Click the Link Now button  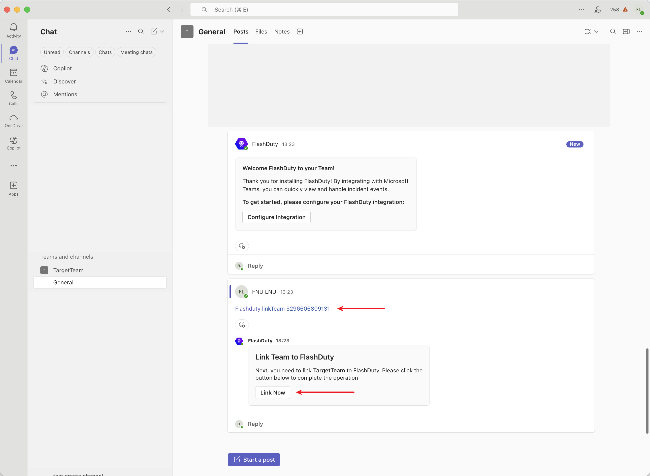point(273,393)
